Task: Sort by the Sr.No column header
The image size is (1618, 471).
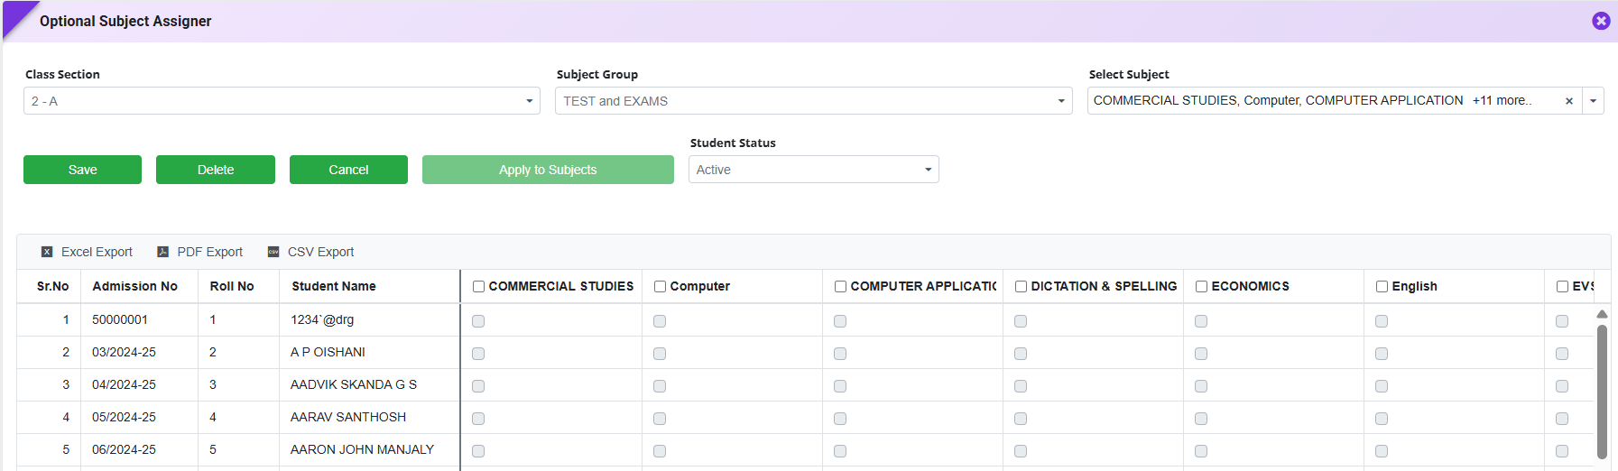Action: (x=52, y=286)
